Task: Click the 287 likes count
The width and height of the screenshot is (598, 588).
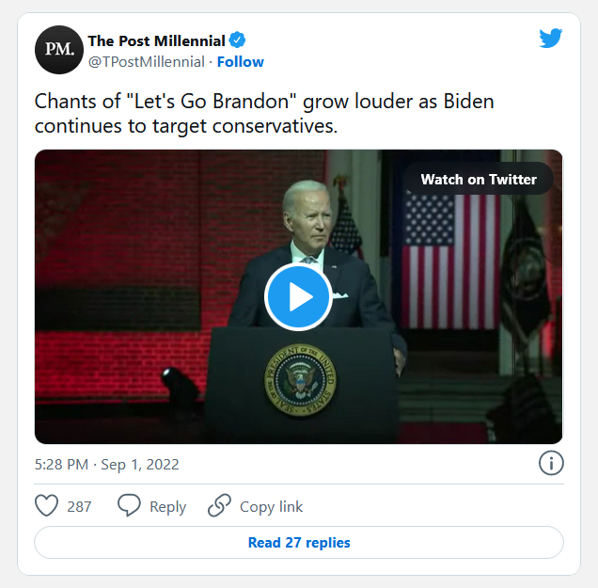Action: click(x=80, y=507)
